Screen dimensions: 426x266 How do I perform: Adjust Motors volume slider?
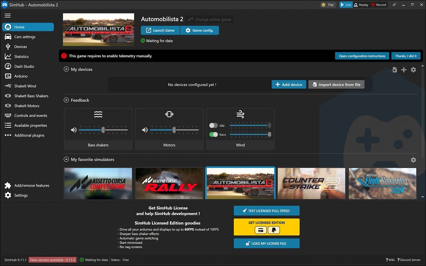pyautogui.click(x=175, y=130)
